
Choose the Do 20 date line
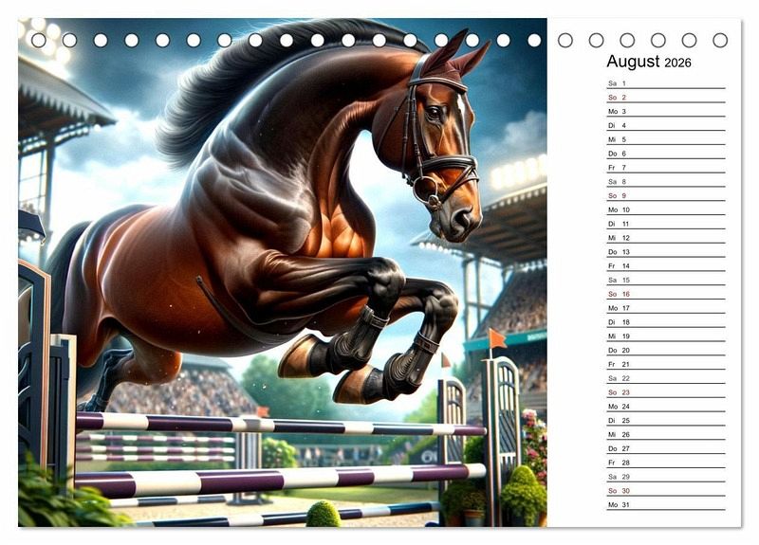665,350
